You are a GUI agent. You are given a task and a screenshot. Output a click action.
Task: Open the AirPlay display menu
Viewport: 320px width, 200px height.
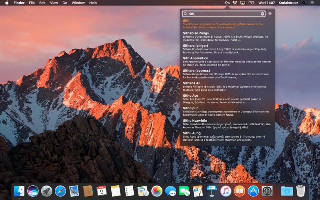[243, 3]
